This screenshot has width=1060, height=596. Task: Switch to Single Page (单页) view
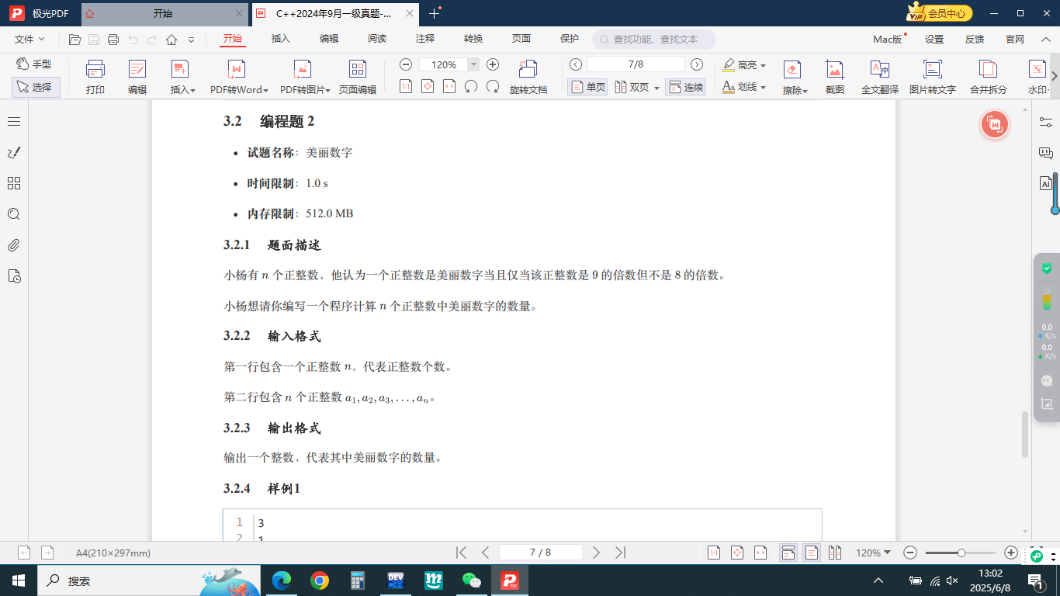click(x=587, y=87)
